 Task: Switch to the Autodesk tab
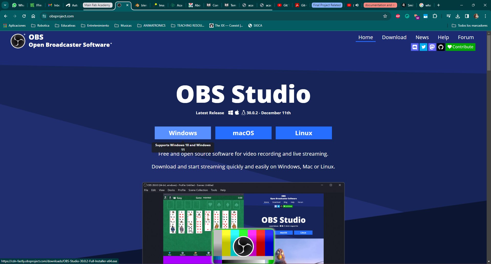tap(72, 5)
